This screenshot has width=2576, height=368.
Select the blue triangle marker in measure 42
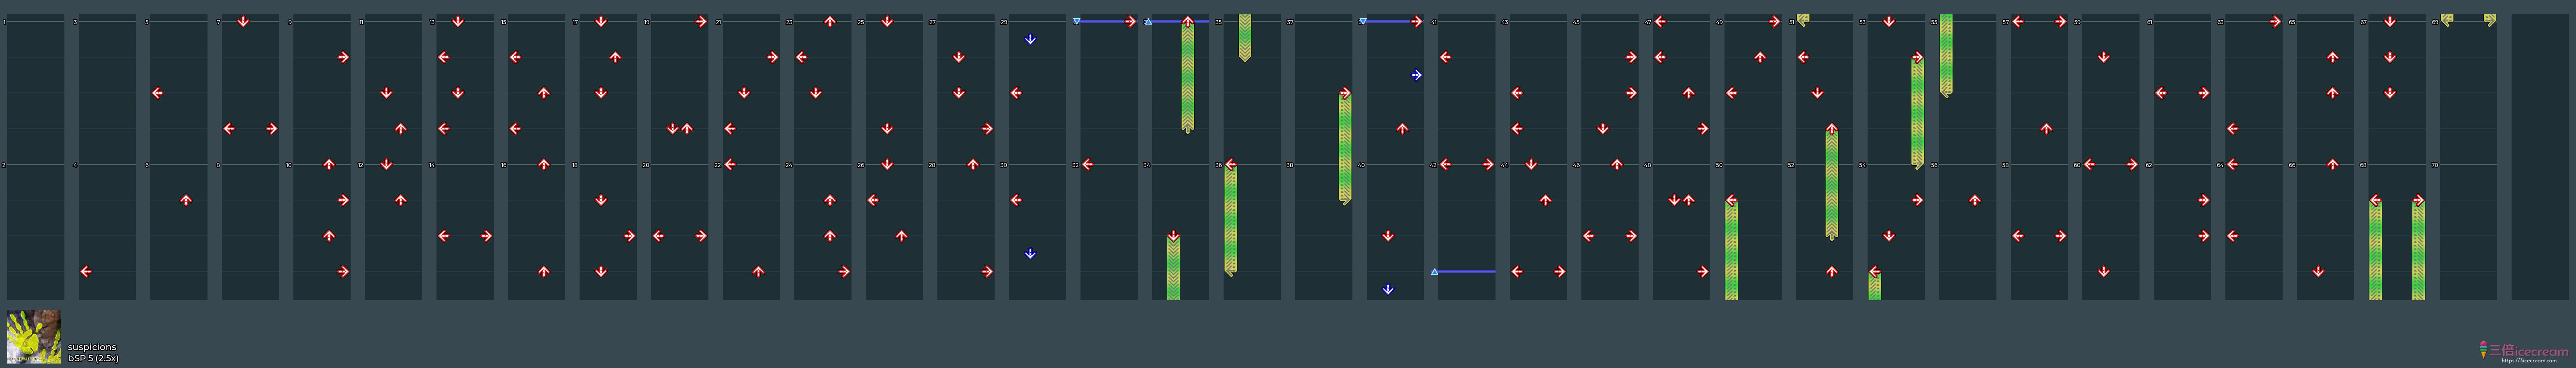[1435, 271]
